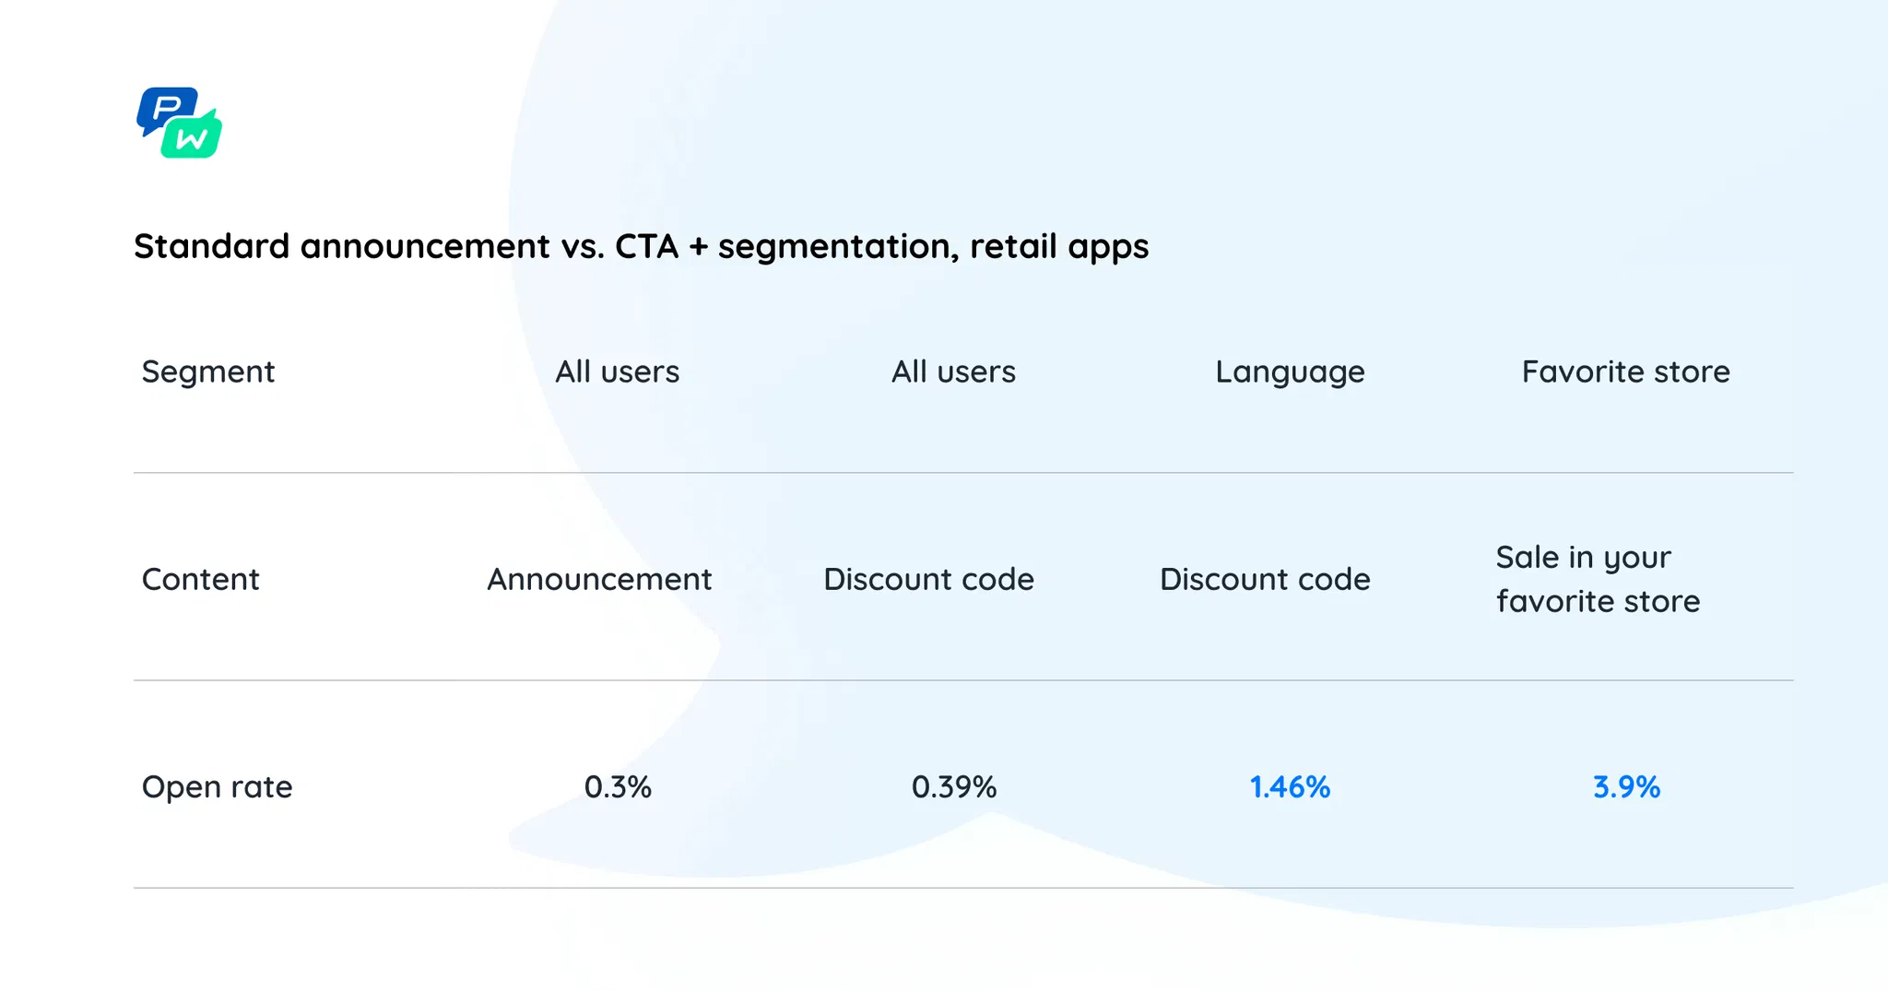Image resolution: width=1888 pixels, height=991 pixels.
Task: Click the 0.3% open rate value
Action: tap(618, 787)
